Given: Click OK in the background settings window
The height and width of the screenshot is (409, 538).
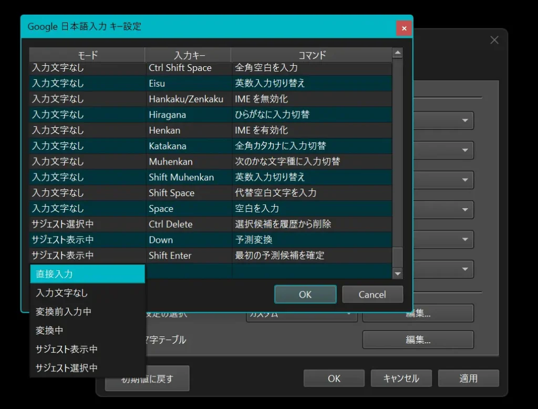Looking at the screenshot, I should pos(334,379).
